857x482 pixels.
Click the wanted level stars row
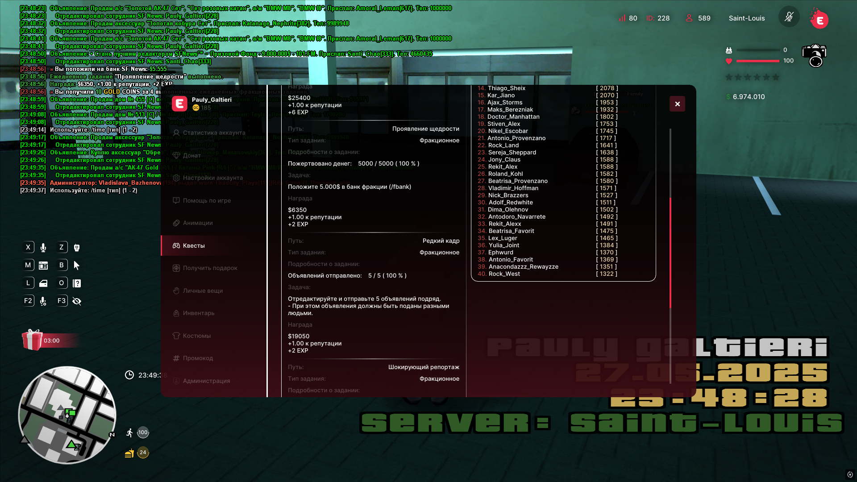pyautogui.click(x=752, y=77)
